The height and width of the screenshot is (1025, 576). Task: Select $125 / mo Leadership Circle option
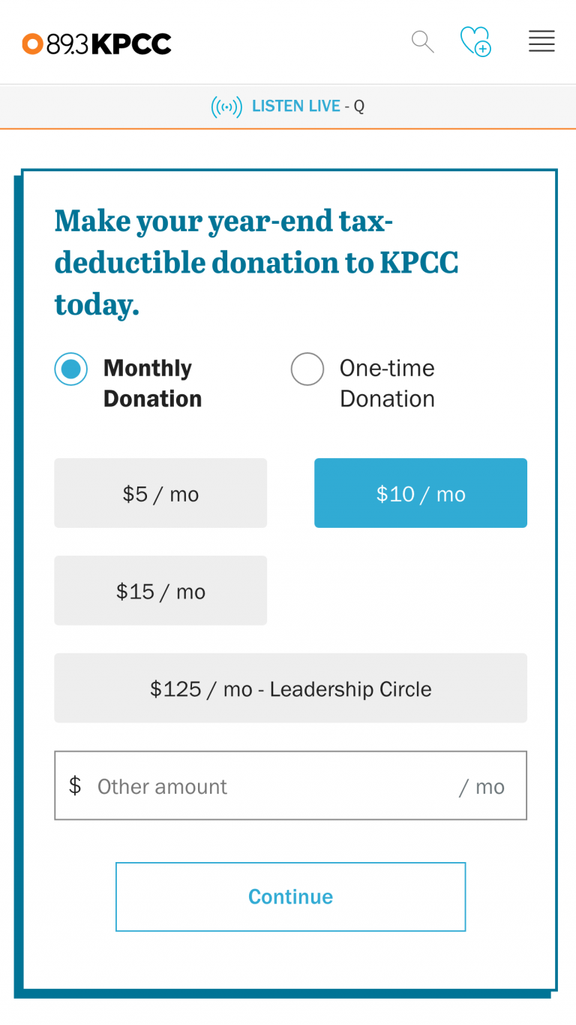pos(290,689)
